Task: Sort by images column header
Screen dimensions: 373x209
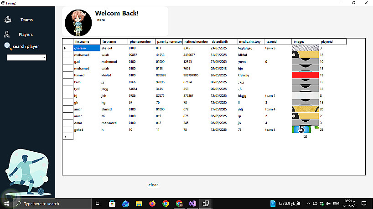Action: 305,41
